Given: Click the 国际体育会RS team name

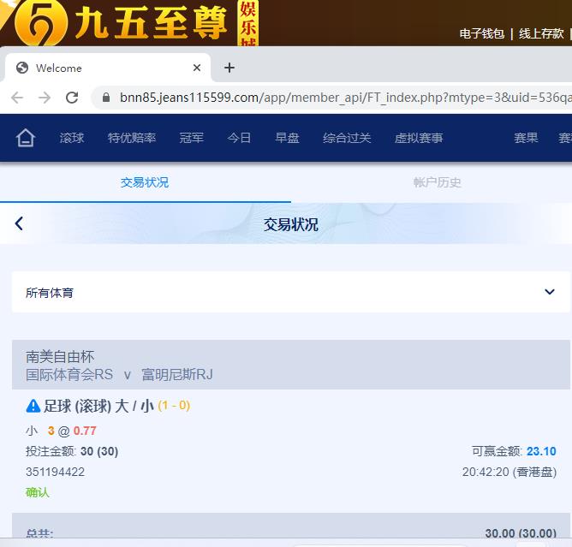Looking at the screenshot, I should point(69,375).
